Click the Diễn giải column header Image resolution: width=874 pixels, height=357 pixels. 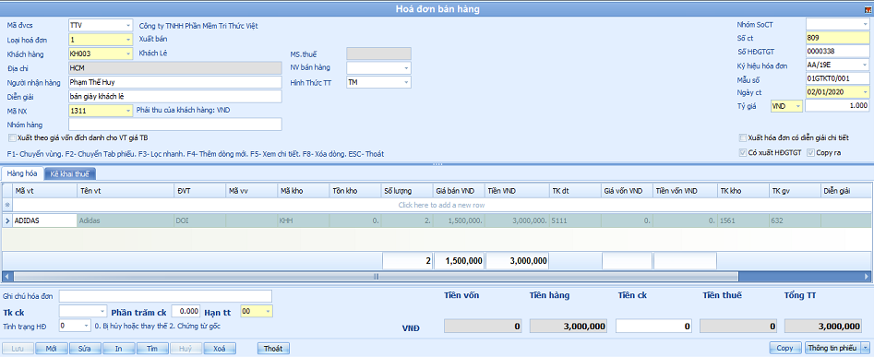coord(845,191)
